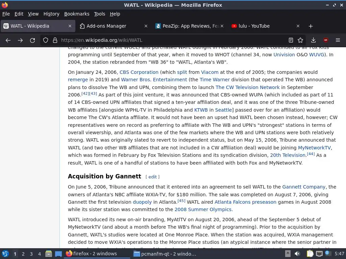The image size is (346, 259).
Task: Open The CW Television Network link
Action: [x=247, y=87]
